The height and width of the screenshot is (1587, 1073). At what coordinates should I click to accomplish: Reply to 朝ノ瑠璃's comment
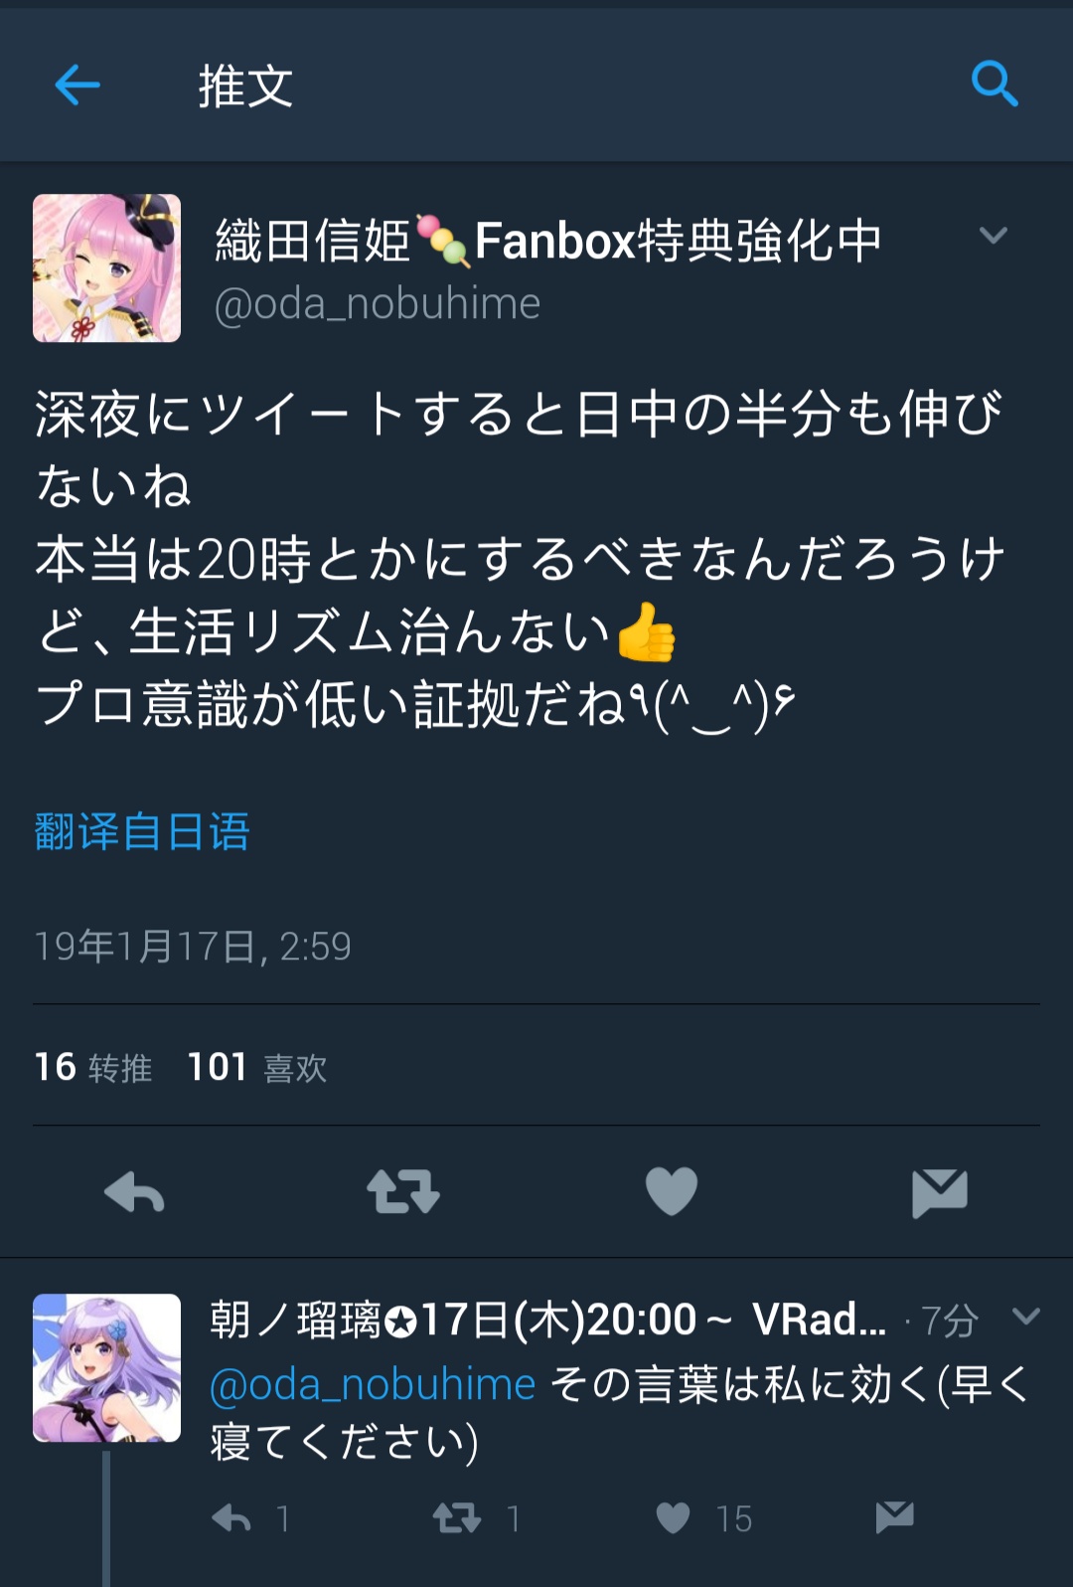(232, 1517)
